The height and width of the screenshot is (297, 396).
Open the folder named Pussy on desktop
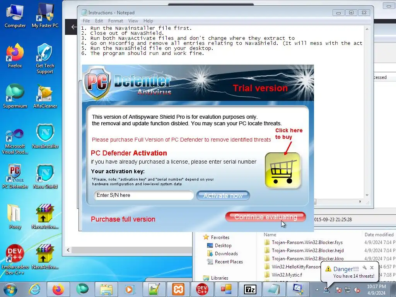[x=15, y=217]
